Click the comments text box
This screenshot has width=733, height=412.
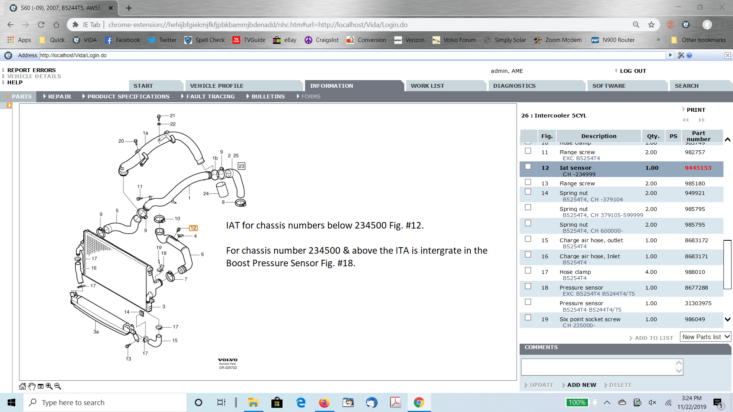598,367
